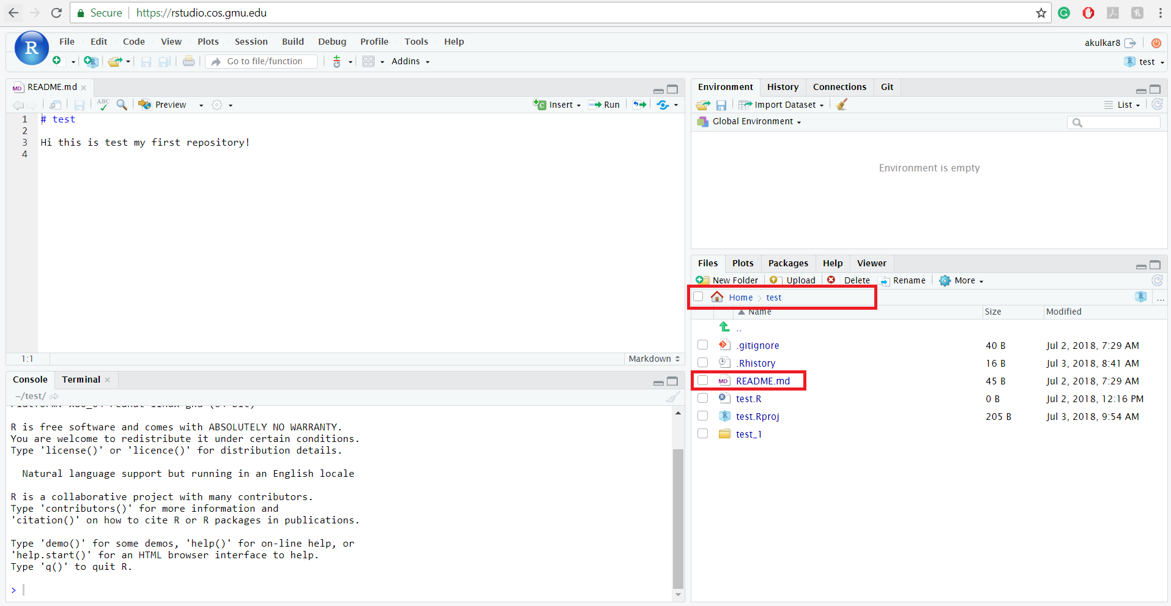
Task: Click home directory house icon
Action: 717,297
